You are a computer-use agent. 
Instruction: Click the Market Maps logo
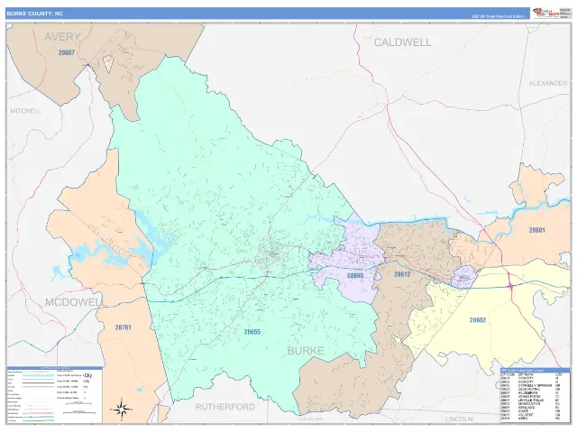click(546, 14)
